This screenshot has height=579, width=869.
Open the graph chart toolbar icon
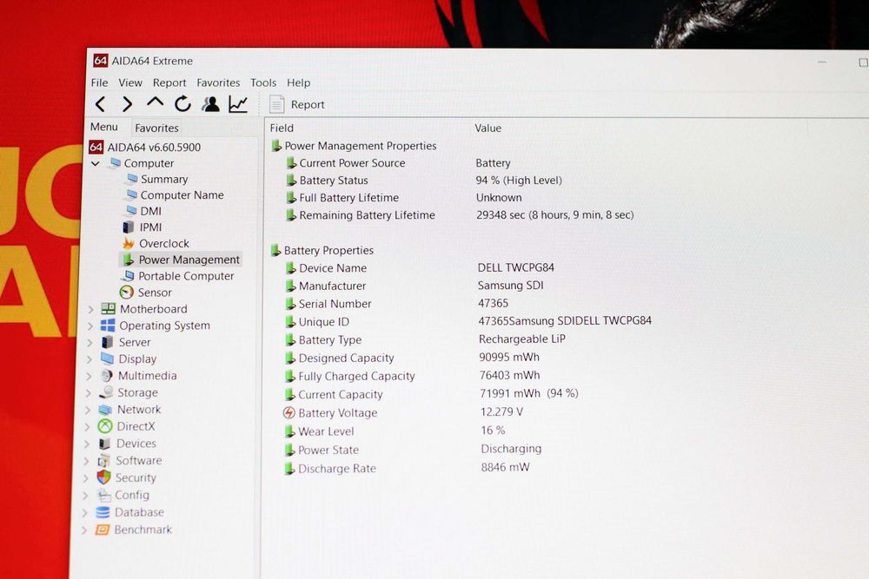(x=238, y=103)
